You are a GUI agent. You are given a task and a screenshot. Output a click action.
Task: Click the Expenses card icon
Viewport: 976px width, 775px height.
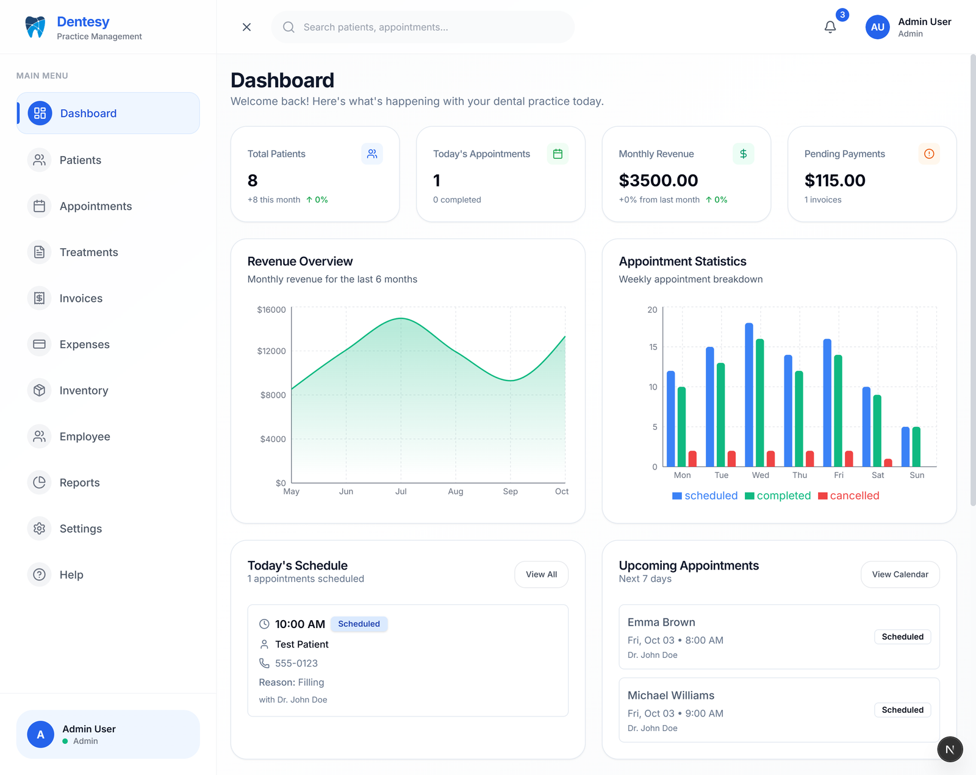click(x=39, y=344)
